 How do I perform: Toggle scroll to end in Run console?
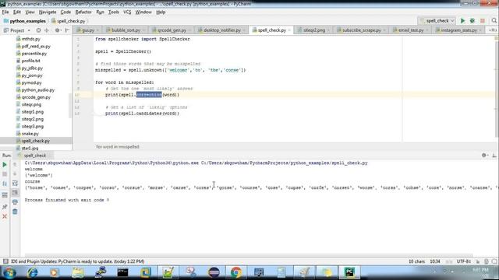pyautogui.click(x=15, y=193)
